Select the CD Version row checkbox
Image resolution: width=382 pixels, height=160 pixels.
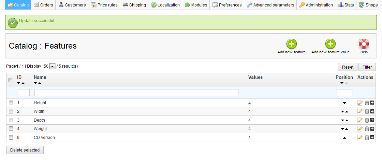point(11,138)
